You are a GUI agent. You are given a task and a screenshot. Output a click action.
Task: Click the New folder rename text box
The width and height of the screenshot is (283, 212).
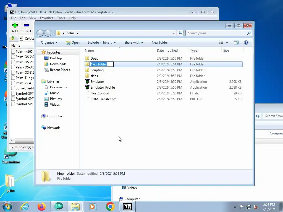[x=101, y=64]
